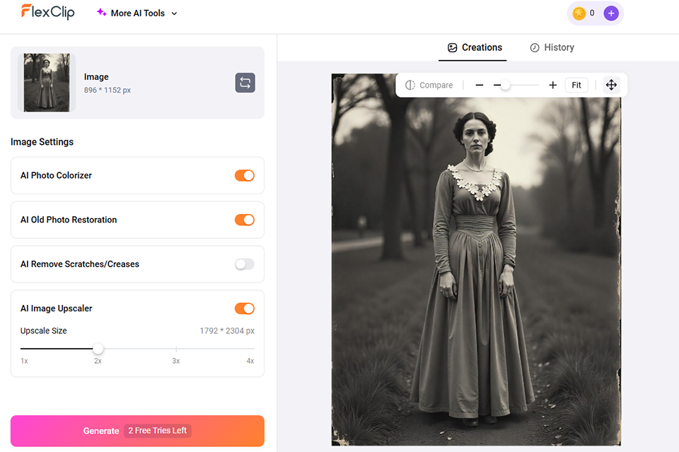Screen dimensions: 679x452
Task: Turn off the AI Photo Colorizer toggle
Action: point(245,176)
